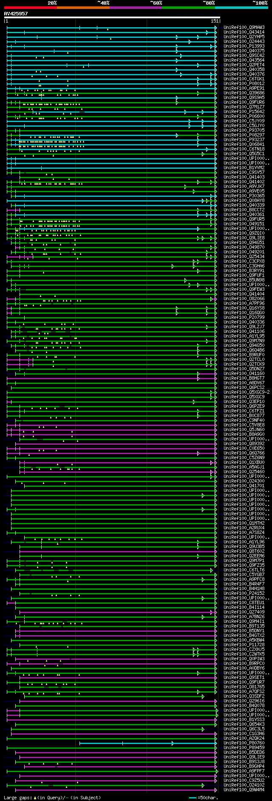Viewport: 272px width, 801px height.
Task: Select the UniRef100_P15642 entry
Action: click(244, 111)
